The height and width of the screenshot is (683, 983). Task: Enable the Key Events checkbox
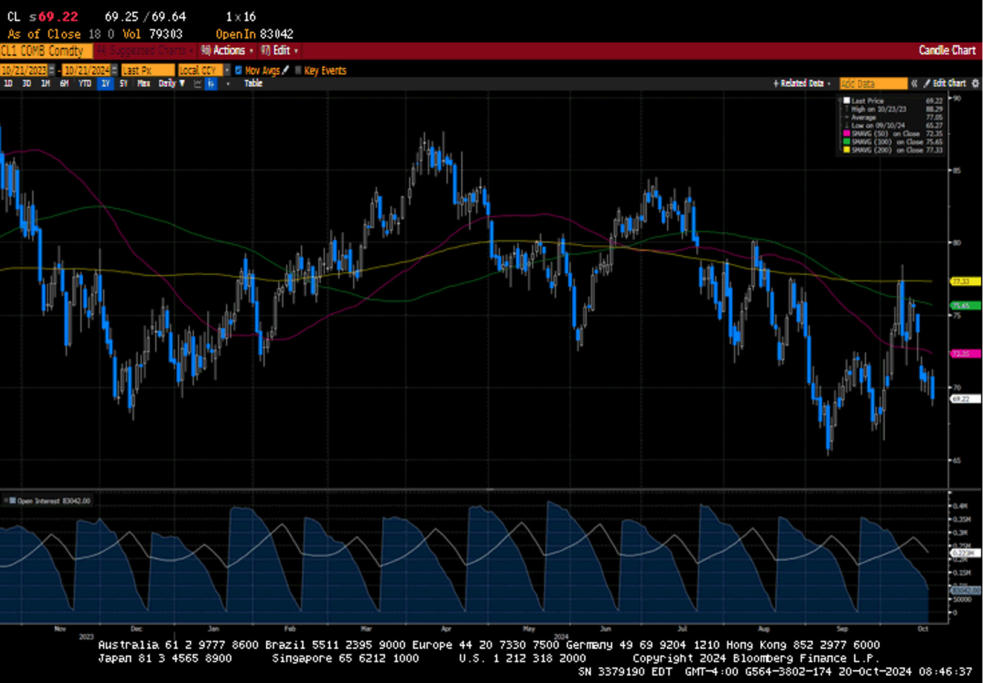298,71
